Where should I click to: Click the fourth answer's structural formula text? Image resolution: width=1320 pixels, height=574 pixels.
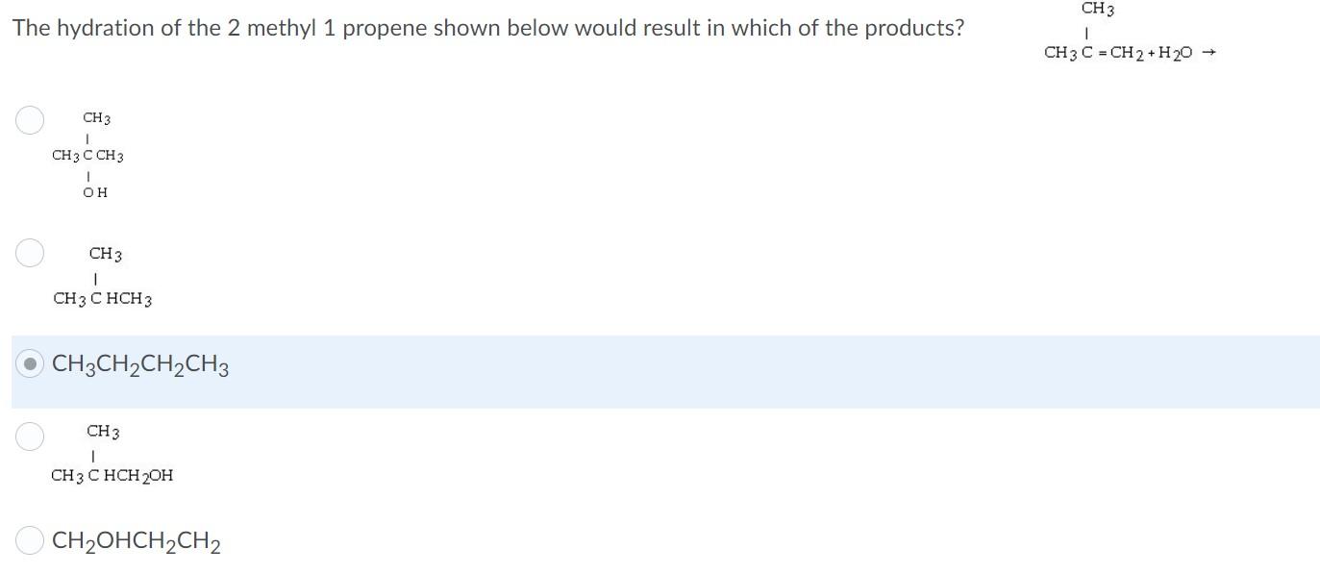click(112, 474)
